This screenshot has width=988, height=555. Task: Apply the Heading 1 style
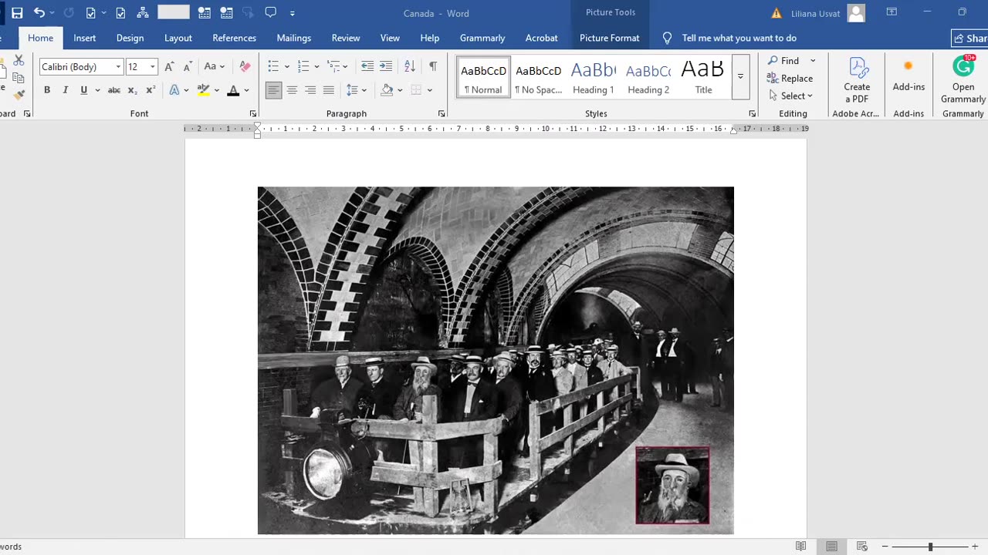click(593, 78)
